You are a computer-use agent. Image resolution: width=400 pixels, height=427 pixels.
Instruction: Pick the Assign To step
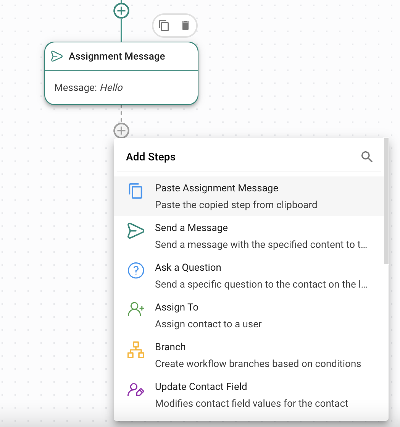point(177,307)
